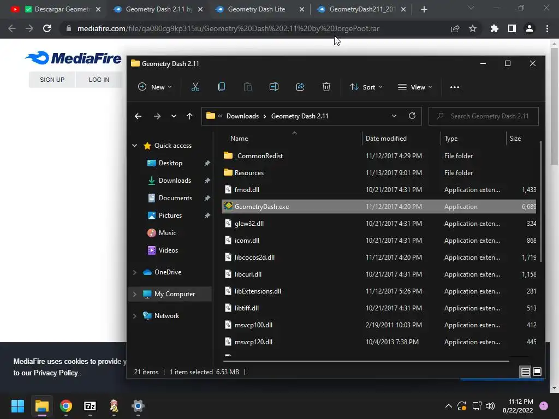The height and width of the screenshot is (419, 559).
Task: Open the New item dropdown
Action: pyautogui.click(x=154, y=87)
